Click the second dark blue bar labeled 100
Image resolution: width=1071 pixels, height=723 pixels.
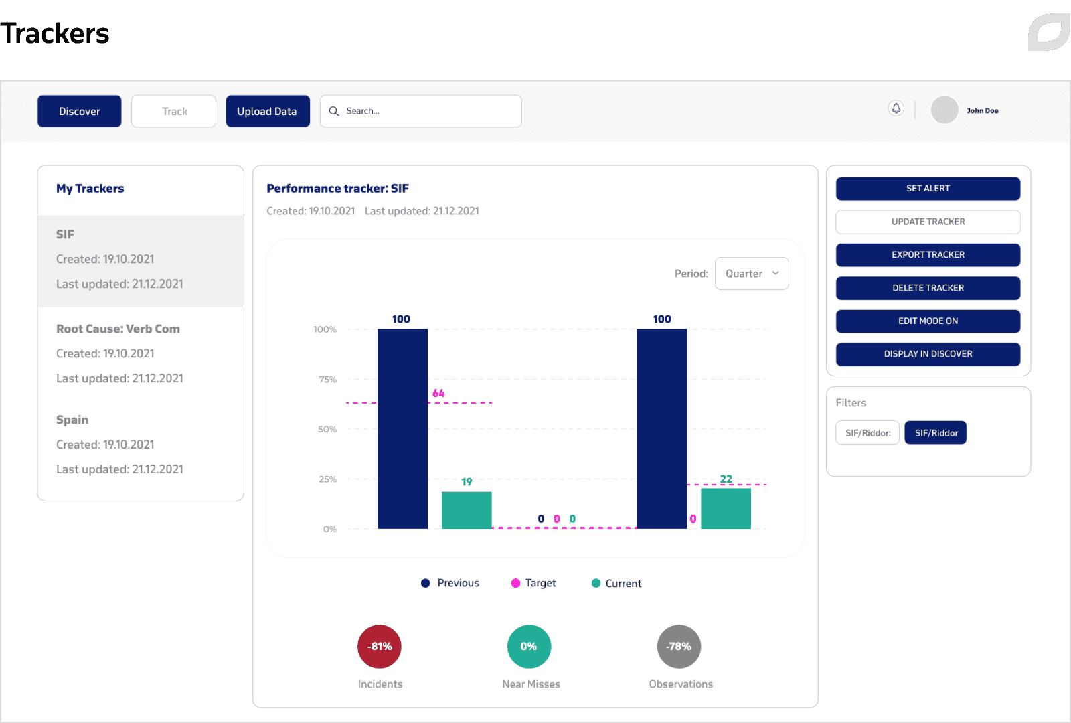[x=662, y=428]
